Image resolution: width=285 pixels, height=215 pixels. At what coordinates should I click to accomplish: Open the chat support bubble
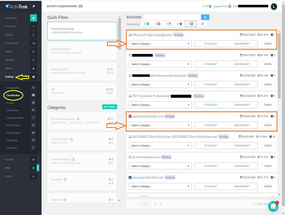tap(273, 206)
